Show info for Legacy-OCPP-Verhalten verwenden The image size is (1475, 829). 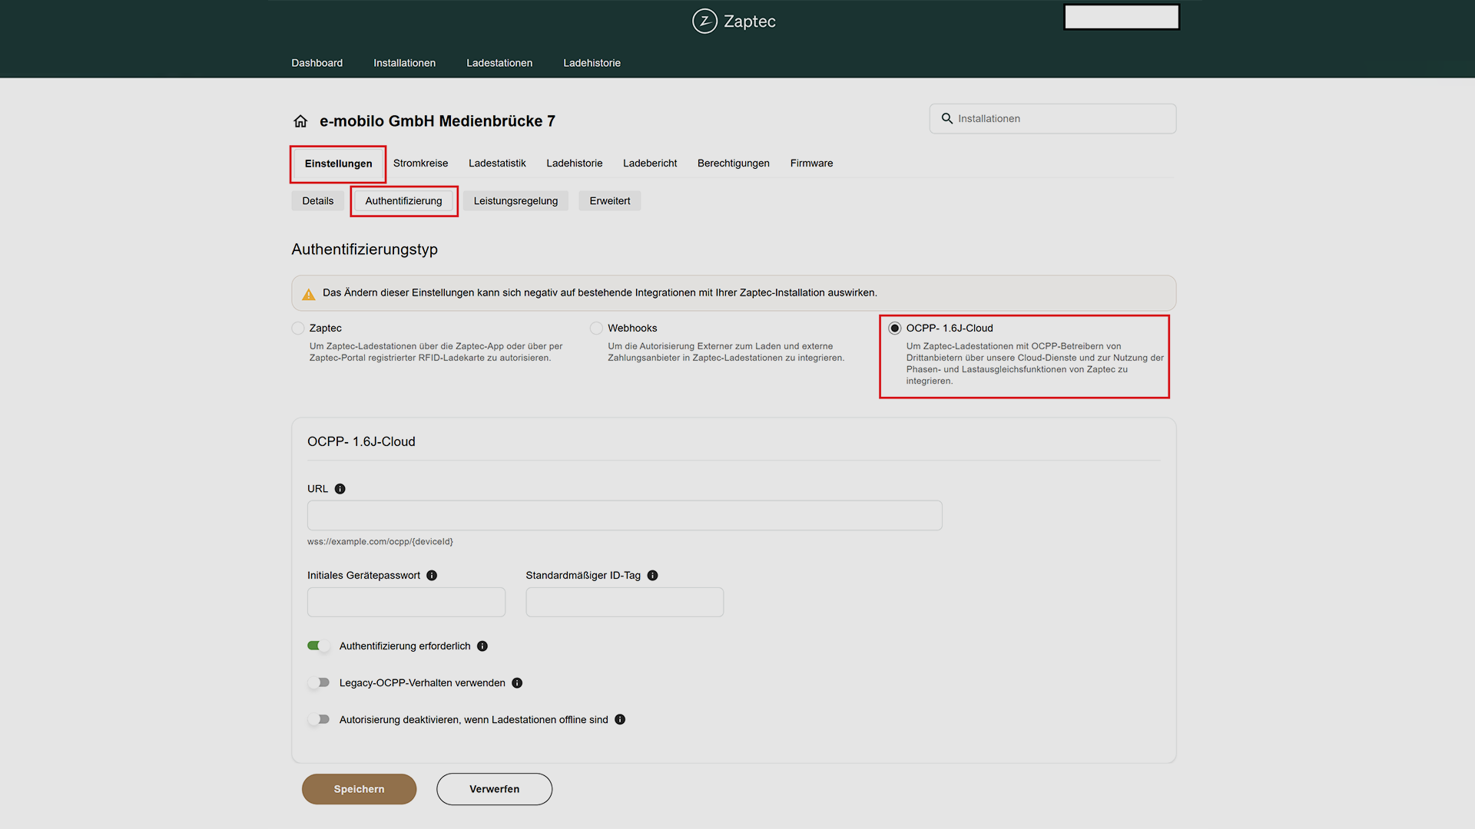click(x=517, y=683)
